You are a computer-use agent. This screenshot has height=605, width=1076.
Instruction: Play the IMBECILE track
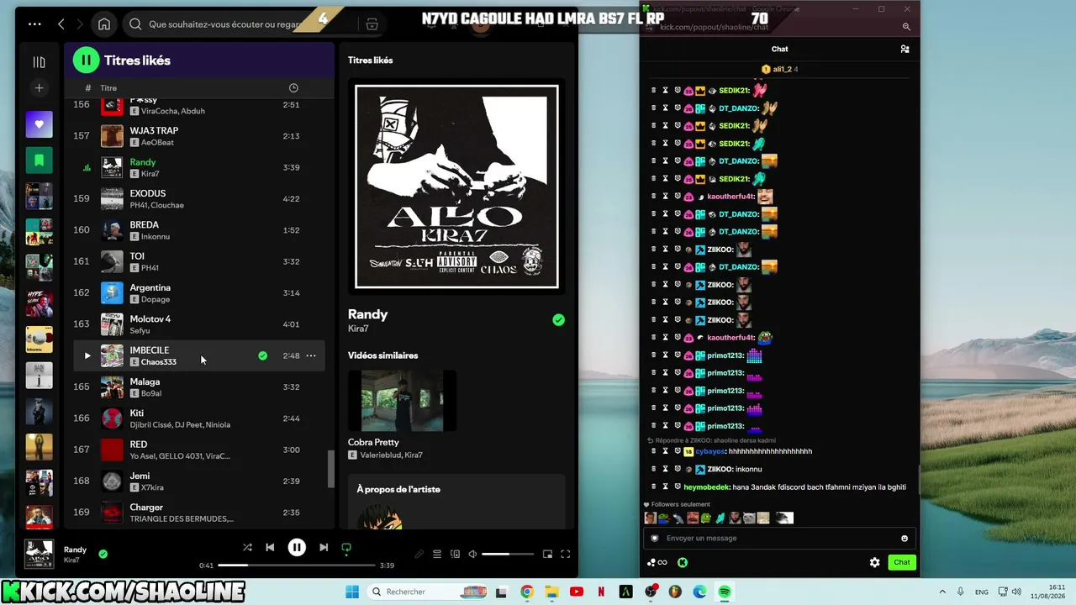[x=87, y=356]
